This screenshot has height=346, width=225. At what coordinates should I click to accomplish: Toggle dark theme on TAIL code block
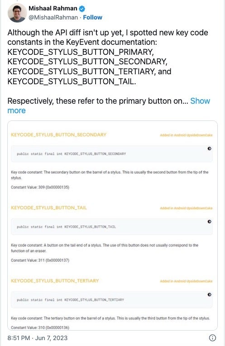[x=209, y=221]
